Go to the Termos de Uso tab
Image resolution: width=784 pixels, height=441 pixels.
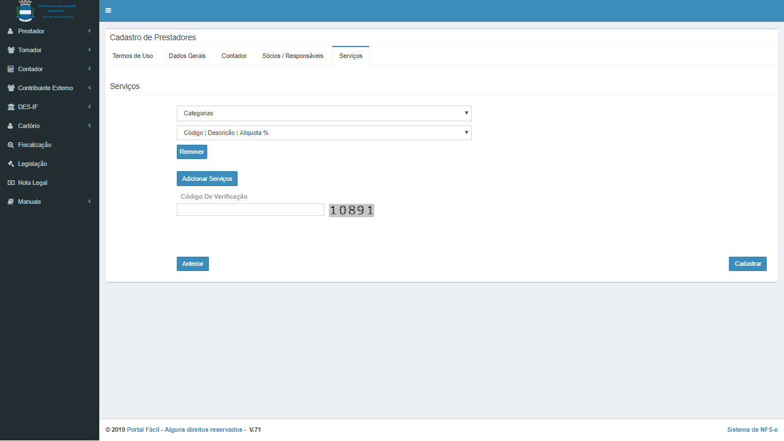point(133,56)
